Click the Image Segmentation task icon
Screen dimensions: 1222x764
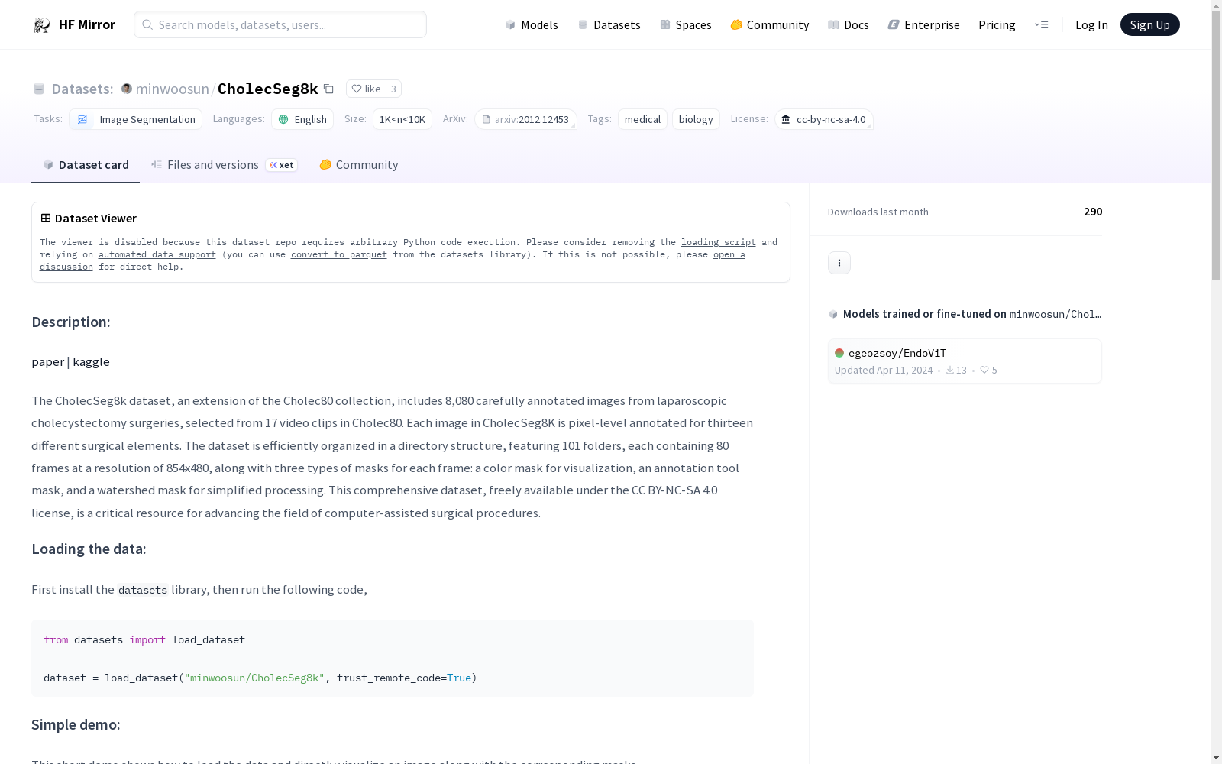coord(82,119)
